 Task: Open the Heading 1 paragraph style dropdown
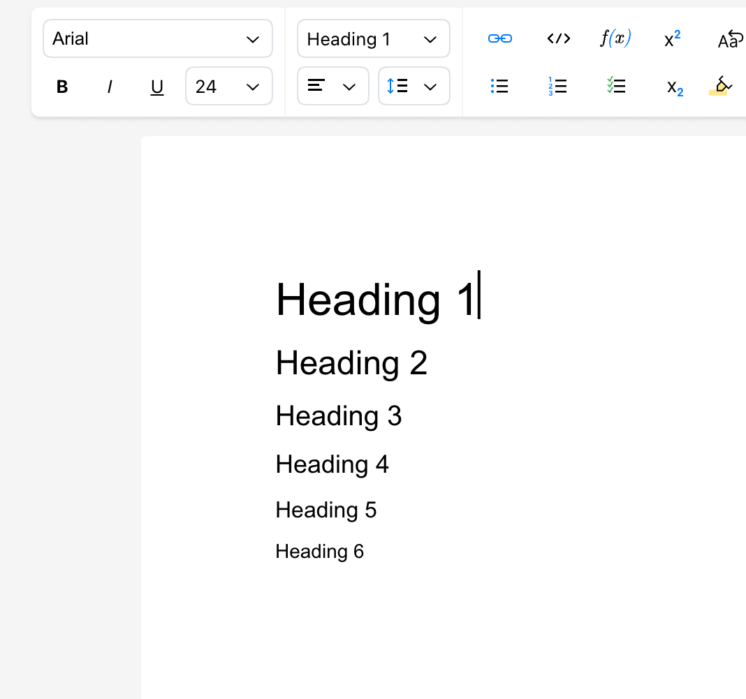tap(374, 38)
